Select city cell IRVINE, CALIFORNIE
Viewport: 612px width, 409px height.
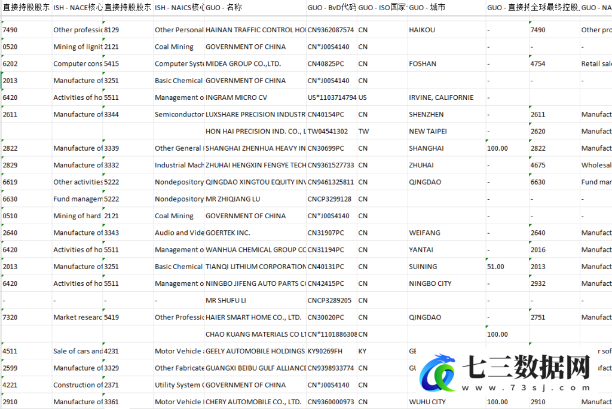click(447, 97)
